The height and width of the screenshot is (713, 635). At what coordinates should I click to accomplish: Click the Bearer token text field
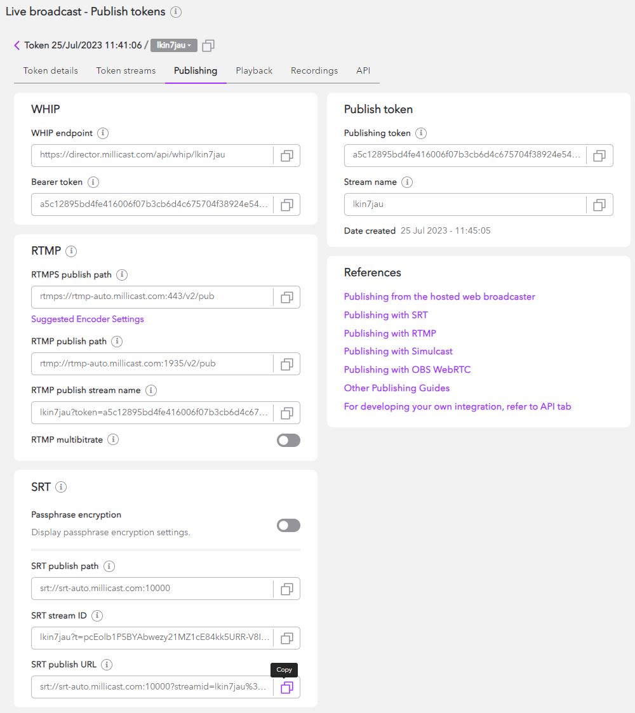tap(152, 204)
